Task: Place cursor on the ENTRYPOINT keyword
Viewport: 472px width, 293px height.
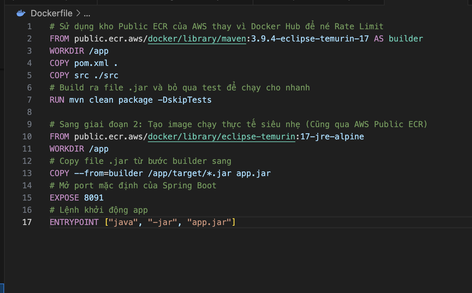Action: pyautogui.click(x=74, y=222)
